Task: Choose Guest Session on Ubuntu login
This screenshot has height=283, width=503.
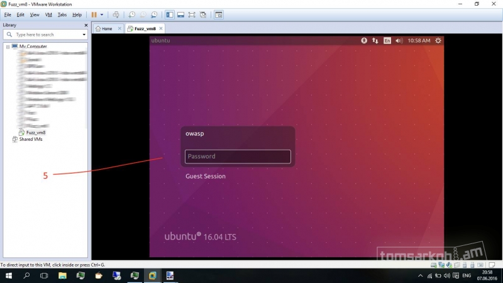Action: click(x=206, y=176)
